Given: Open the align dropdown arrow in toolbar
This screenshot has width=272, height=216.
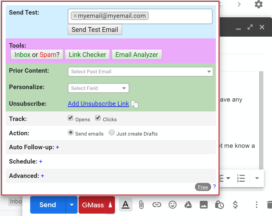Looking at the screenshot, I should (x=228, y=178).
